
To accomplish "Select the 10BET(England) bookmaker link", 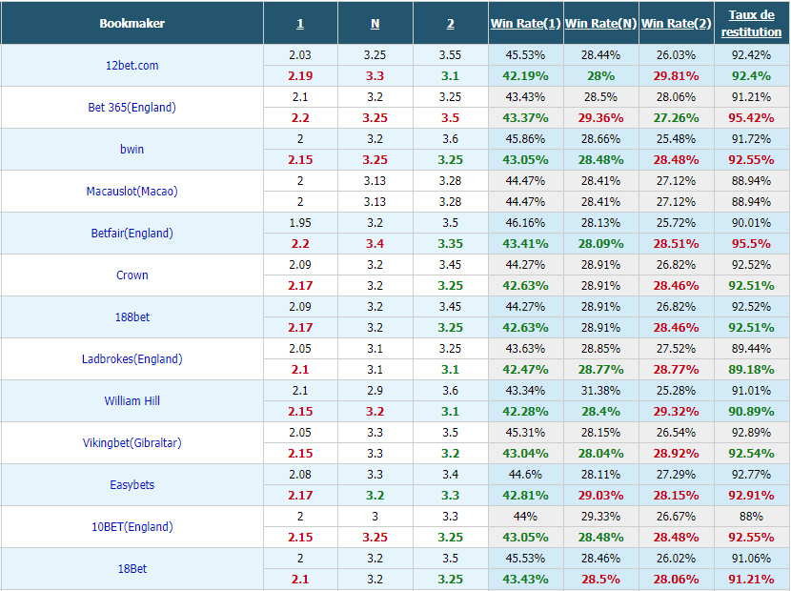I will 132,526.
